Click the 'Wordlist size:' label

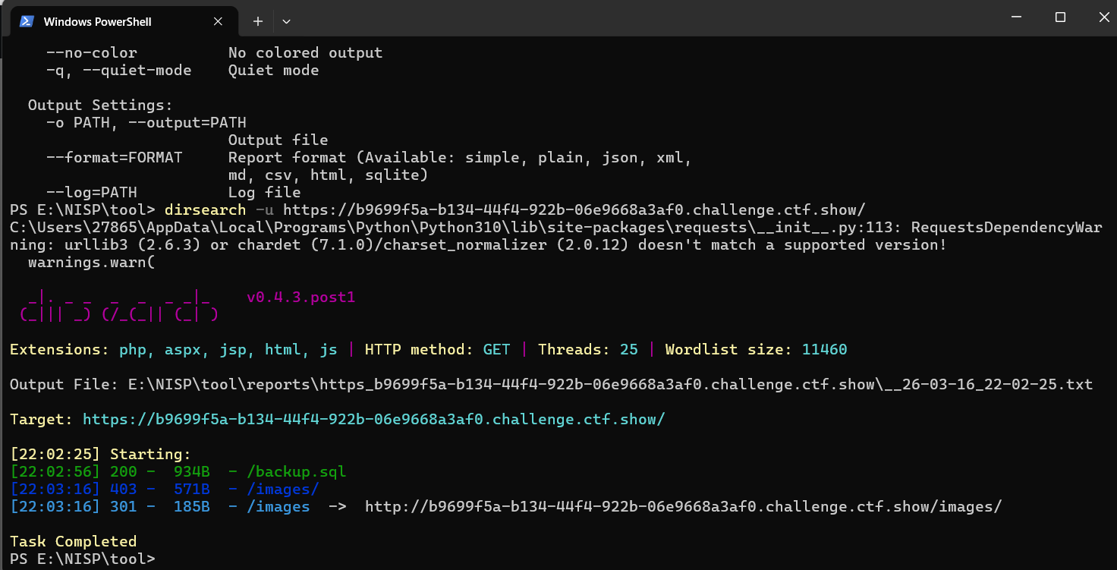click(x=728, y=349)
